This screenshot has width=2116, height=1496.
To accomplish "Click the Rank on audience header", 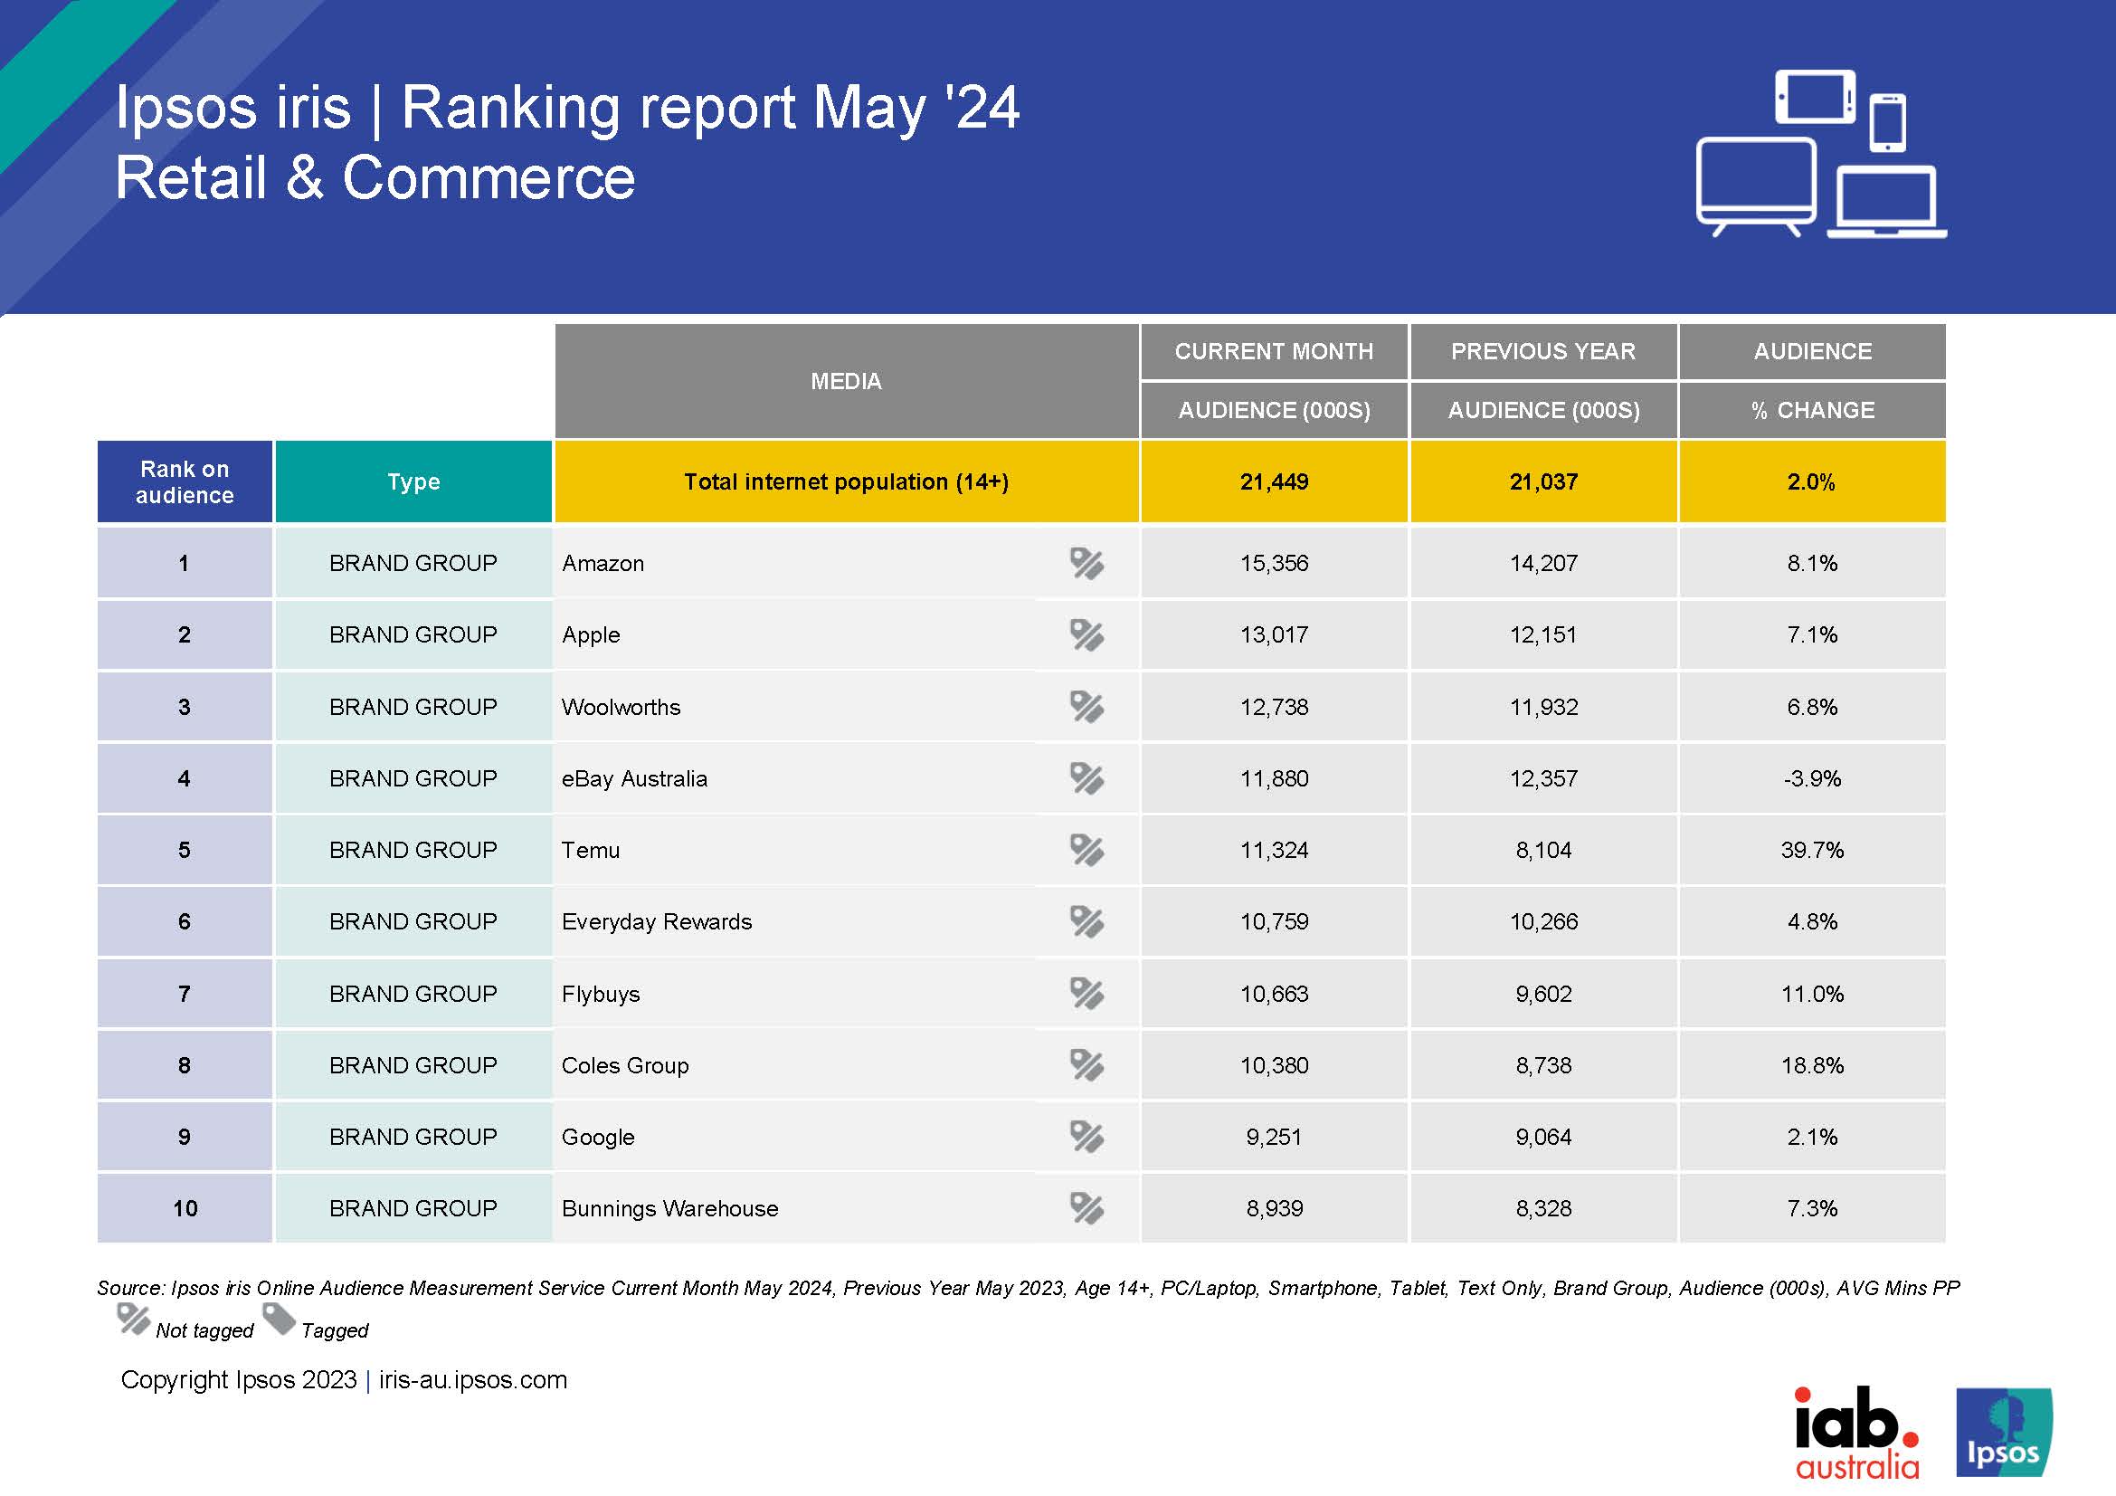I will coord(185,482).
